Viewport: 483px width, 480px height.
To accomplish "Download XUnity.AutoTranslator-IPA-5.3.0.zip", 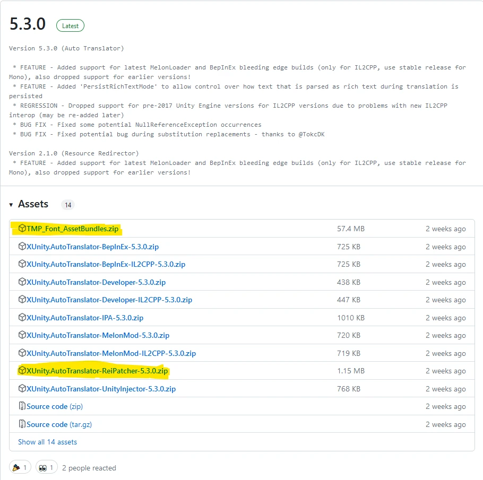I will click(x=85, y=318).
